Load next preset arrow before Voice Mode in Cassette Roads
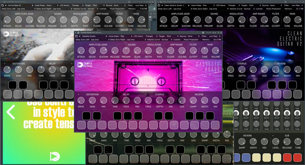 coord(106,36)
